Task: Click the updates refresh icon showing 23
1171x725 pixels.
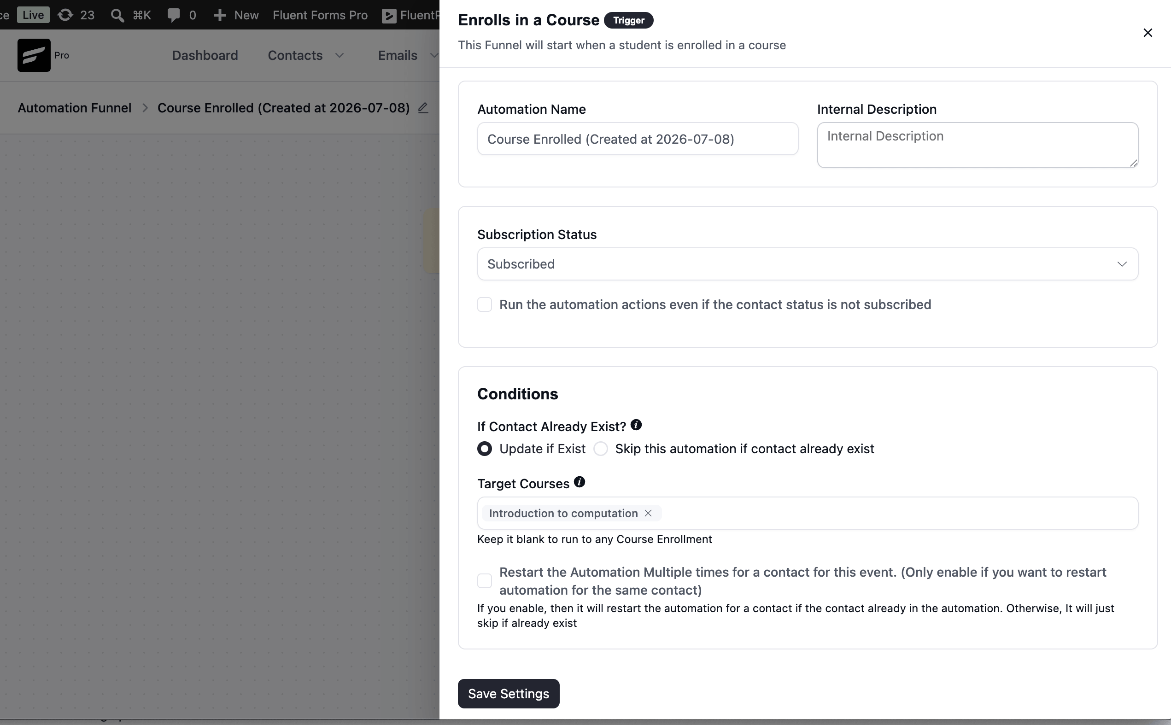Action: point(65,15)
